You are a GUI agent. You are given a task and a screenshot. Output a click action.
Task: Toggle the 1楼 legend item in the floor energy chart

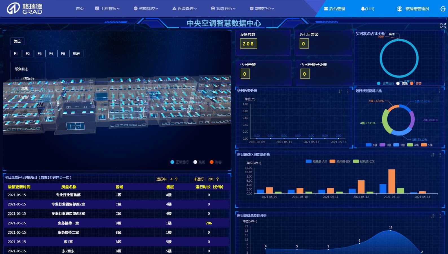pos(371,145)
